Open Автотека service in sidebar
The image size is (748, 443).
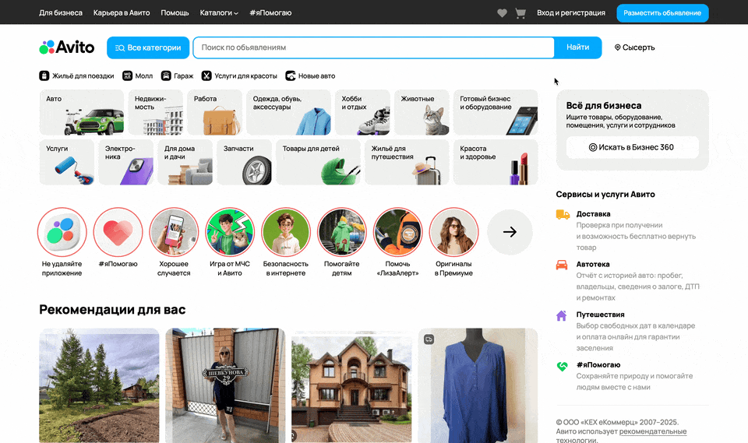(593, 264)
